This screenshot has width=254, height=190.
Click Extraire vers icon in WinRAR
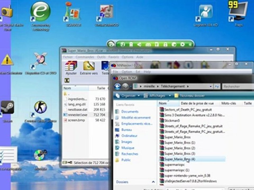pos(89,68)
